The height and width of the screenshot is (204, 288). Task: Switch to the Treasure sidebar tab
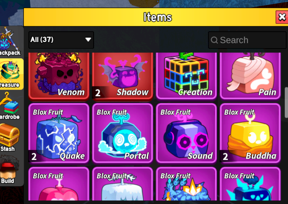12,74
